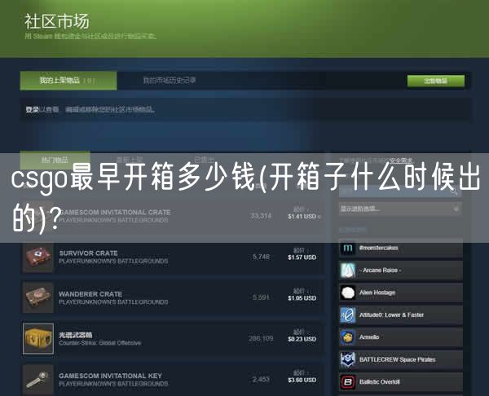Click the $3.60 USD price
The width and height of the screenshot is (489, 396).
[302, 380]
